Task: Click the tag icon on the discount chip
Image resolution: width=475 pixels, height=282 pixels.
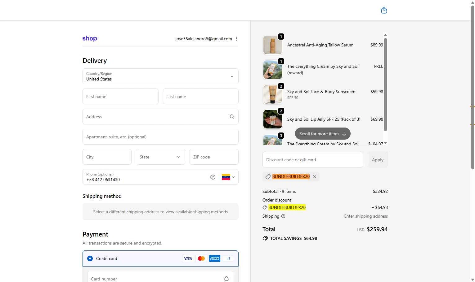Action: pyautogui.click(x=268, y=177)
